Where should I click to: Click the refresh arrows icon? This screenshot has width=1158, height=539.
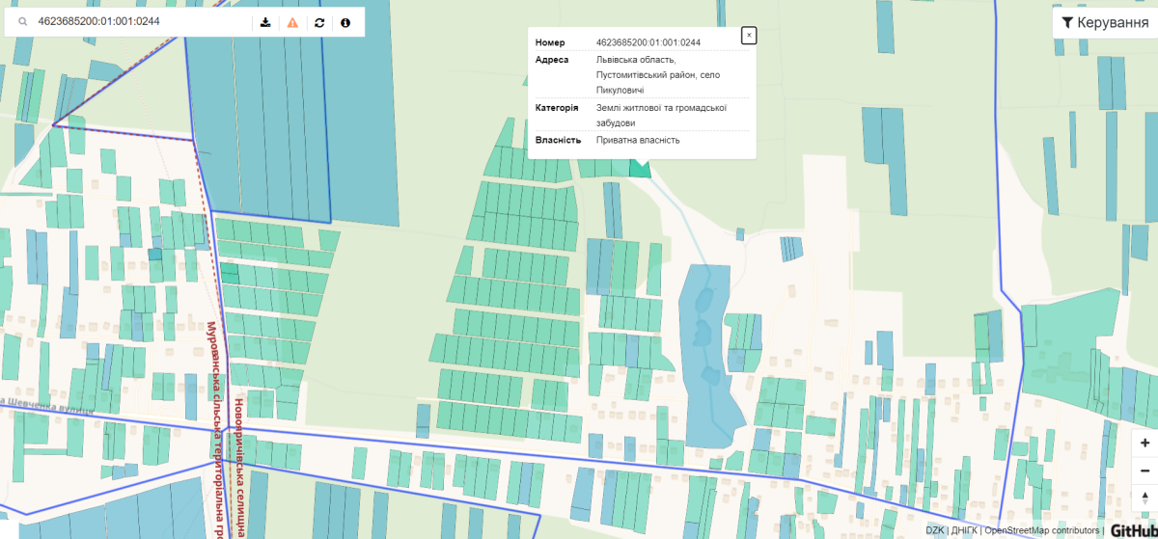(319, 22)
